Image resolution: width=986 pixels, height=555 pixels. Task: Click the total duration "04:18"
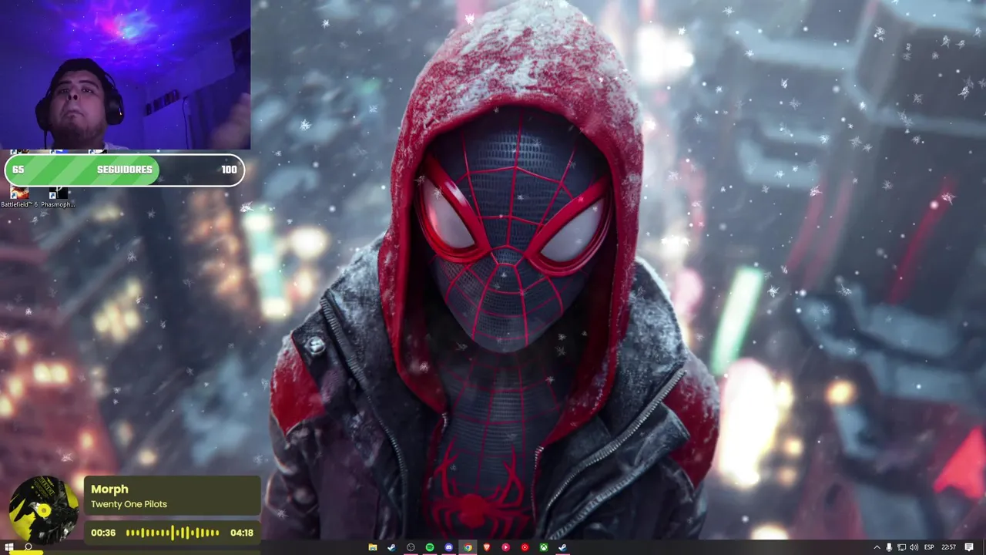click(242, 533)
